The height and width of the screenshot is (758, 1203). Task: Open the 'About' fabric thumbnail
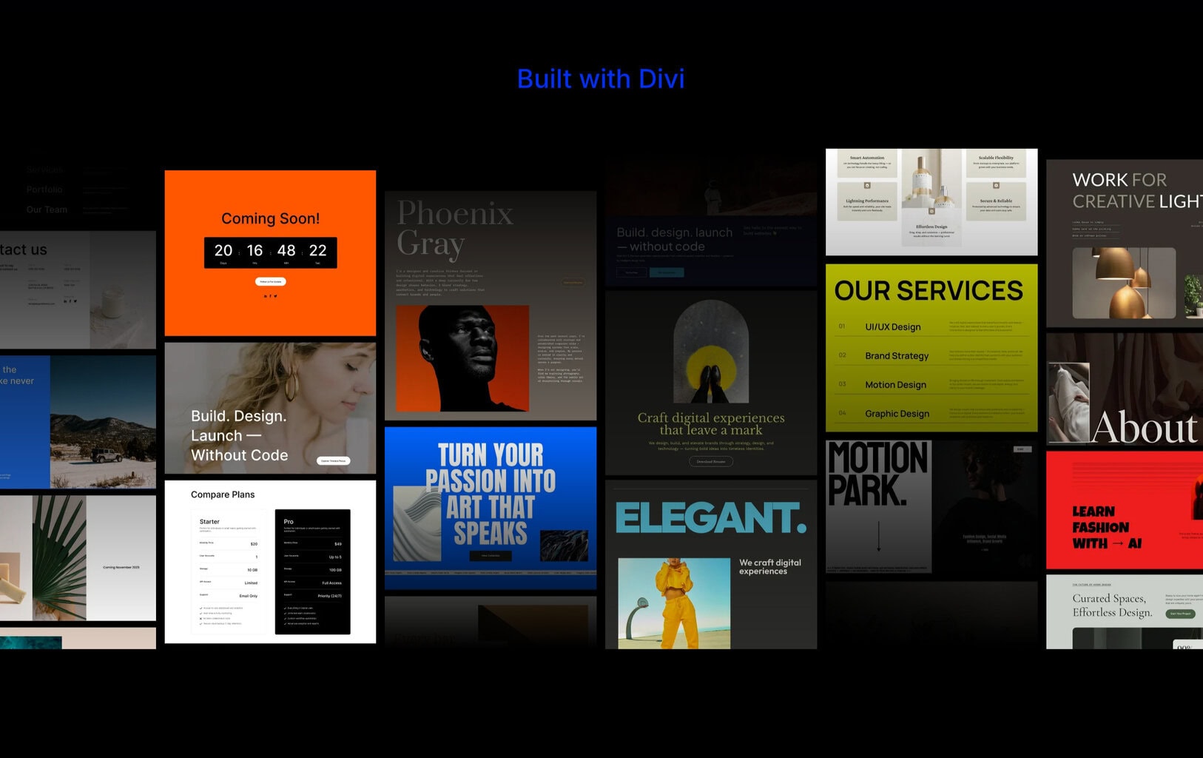pyautogui.click(x=1125, y=389)
